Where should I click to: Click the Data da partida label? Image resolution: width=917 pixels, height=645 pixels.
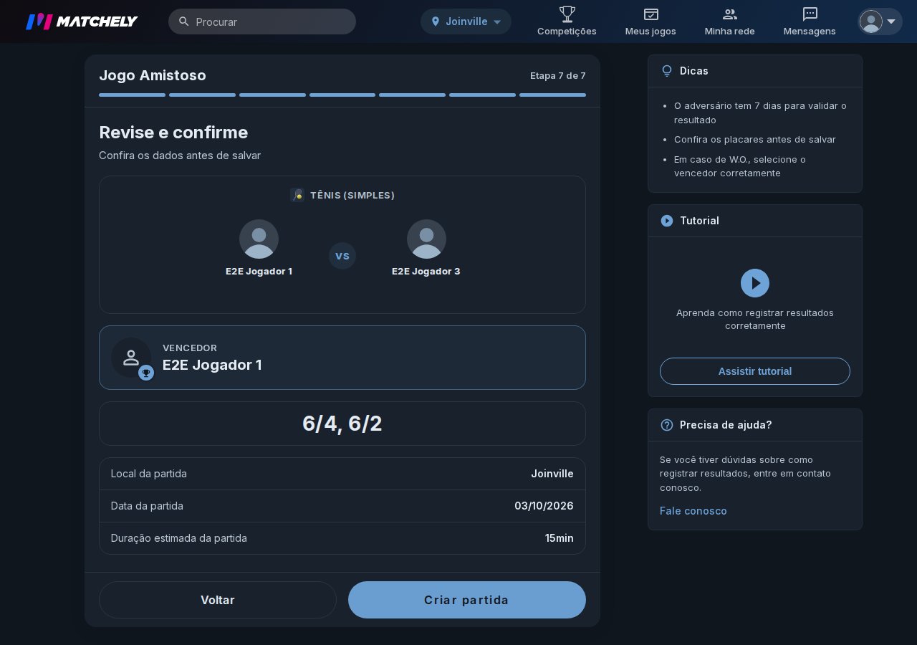147,506
